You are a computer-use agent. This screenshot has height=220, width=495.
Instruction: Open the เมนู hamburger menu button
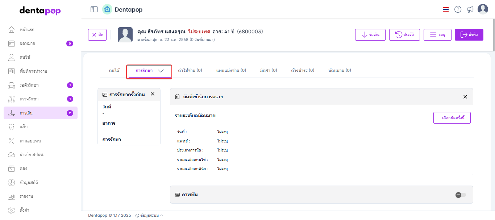tap(437, 35)
